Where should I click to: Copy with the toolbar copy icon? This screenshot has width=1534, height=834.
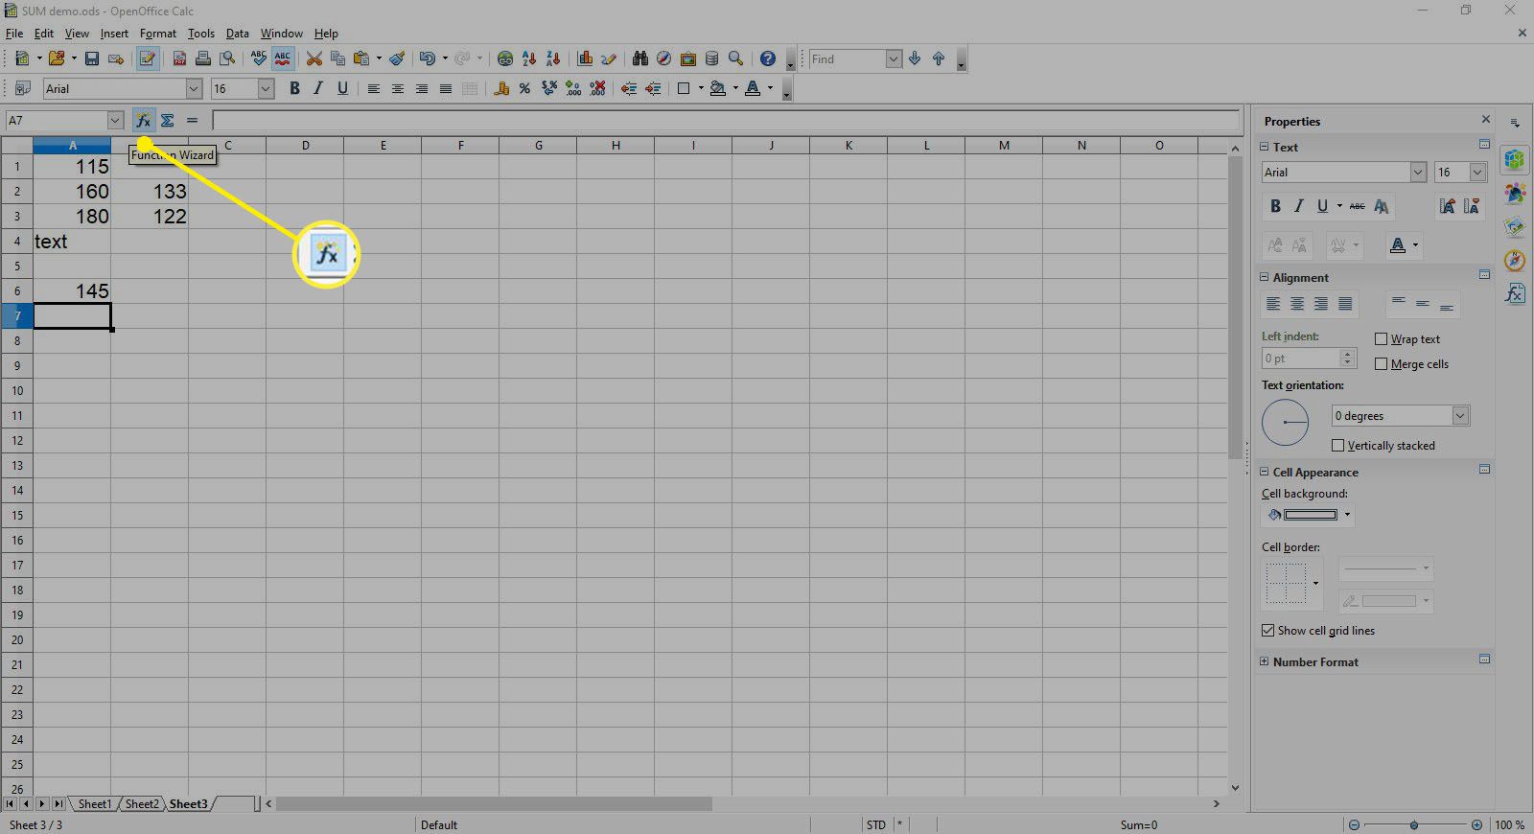pyautogui.click(x=337, y=58)
